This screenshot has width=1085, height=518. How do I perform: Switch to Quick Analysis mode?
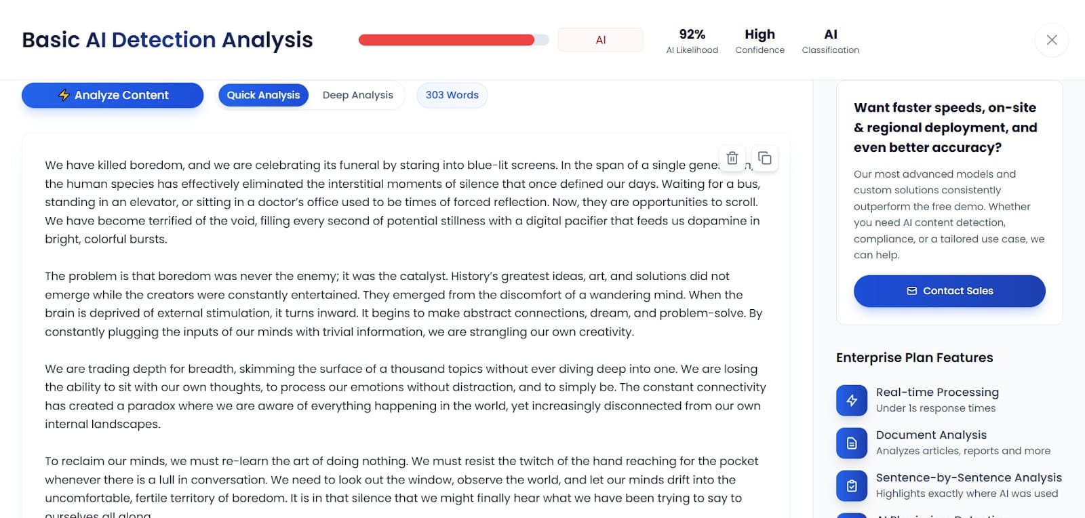pos(263,95)
